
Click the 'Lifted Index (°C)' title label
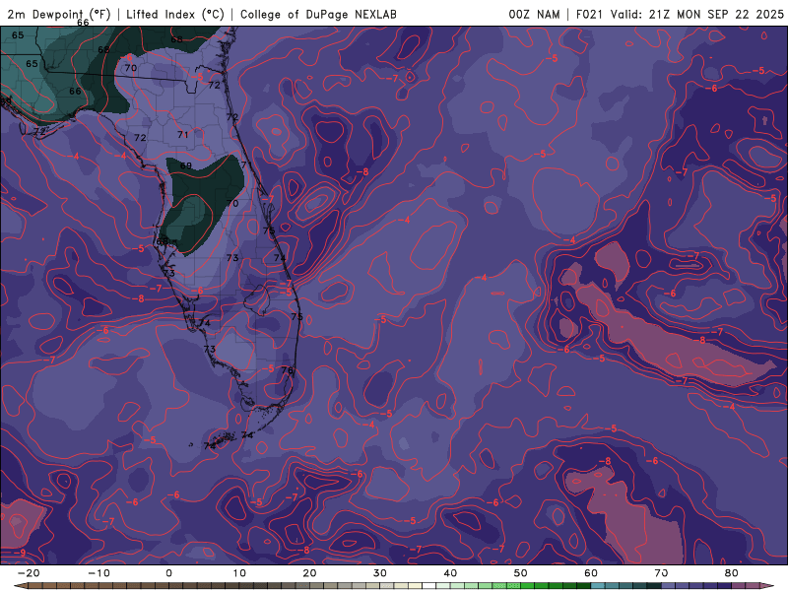point(175,14)
